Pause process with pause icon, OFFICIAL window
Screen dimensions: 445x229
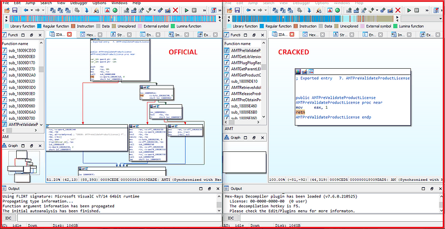[x=194, y=11]
